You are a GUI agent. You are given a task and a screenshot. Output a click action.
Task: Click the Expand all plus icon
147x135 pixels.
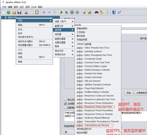(44, 12)
